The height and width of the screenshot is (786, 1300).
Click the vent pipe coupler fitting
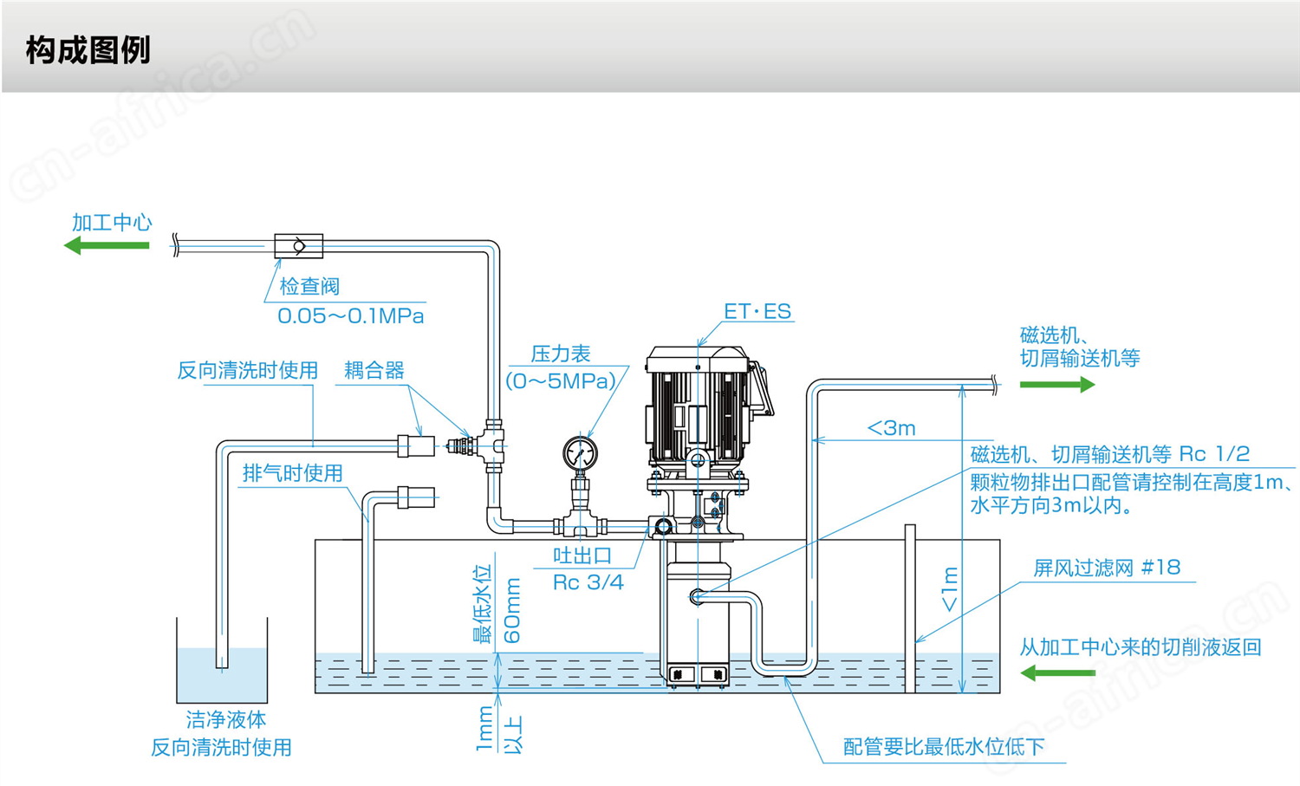tap(416, 497)
